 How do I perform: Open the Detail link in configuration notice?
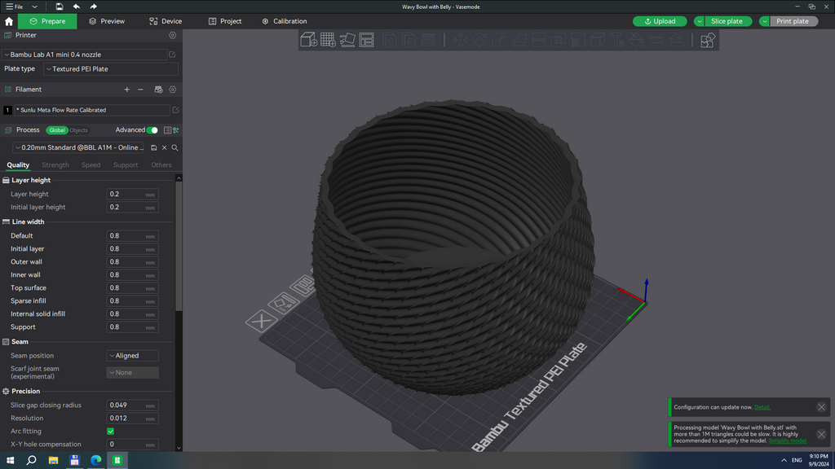762,407
